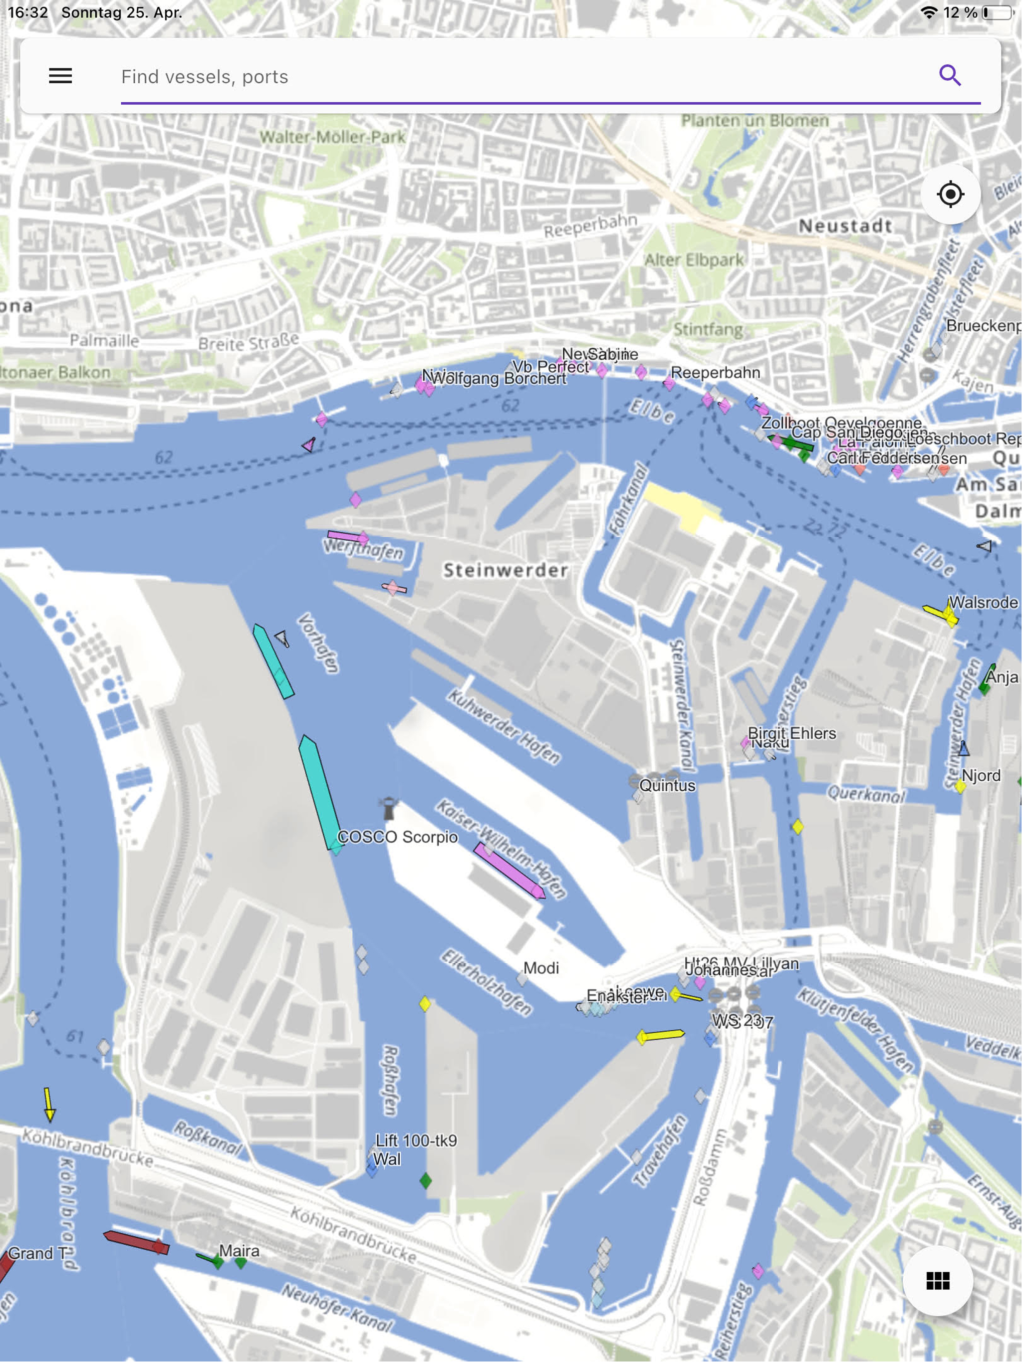Image resolution: width=1022 pixels, height=1363 pixels.
Task: Select the COSCO Scorpio vessel
Action: (319, 794)
